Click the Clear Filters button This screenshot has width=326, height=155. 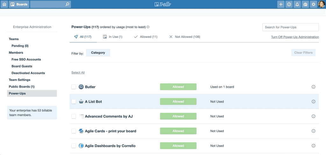pos(303,53)
